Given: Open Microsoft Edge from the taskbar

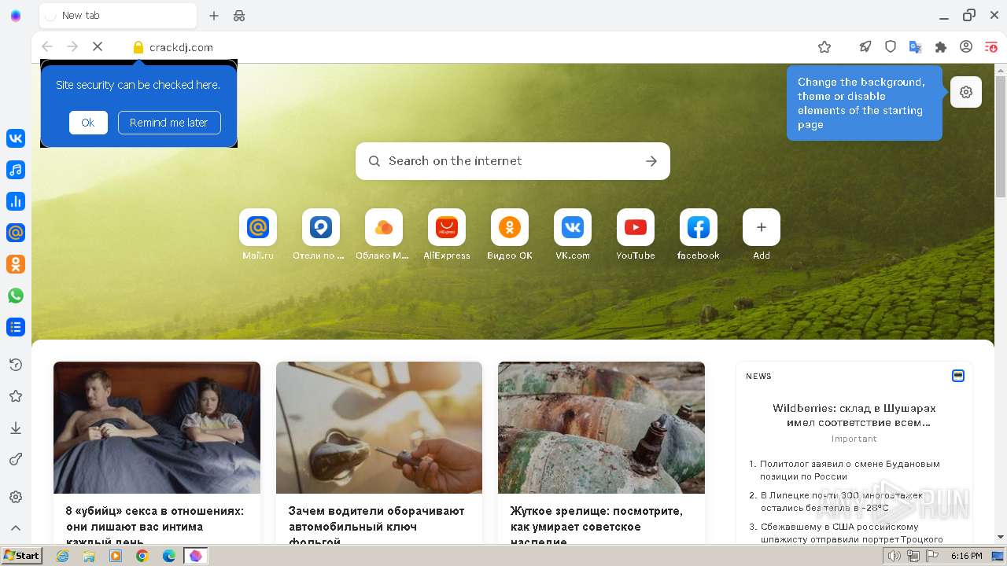Looking at the screenshot, I should [169, 556].
